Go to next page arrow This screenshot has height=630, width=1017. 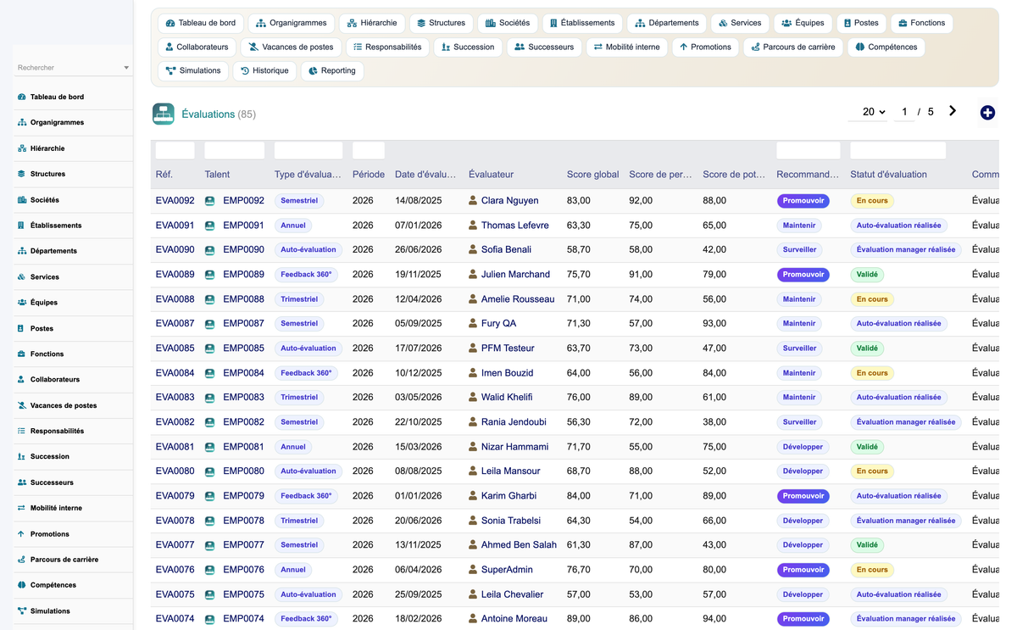click(953, 111)
